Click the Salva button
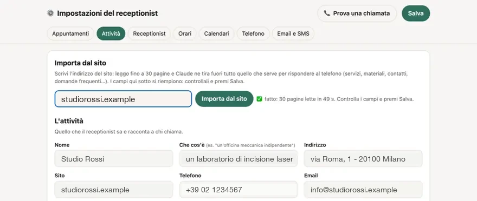Image resolution: width=477 pixels, height=201 pixels. [x=416, y=14]
